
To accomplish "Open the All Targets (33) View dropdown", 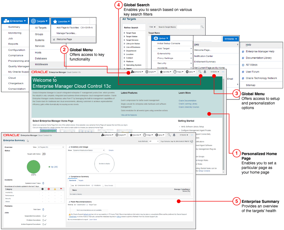I will point(51,147).
